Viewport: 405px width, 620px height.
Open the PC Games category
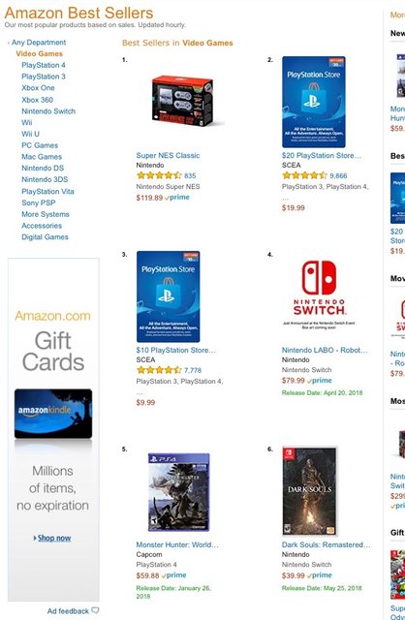[40, 145]
